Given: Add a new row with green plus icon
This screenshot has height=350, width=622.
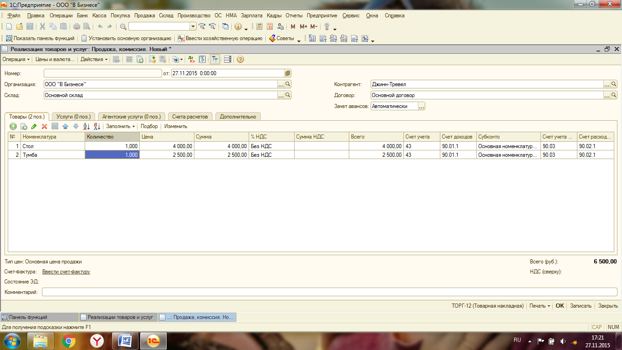Looking at the screenshot, I should click(x=13, y=126).
